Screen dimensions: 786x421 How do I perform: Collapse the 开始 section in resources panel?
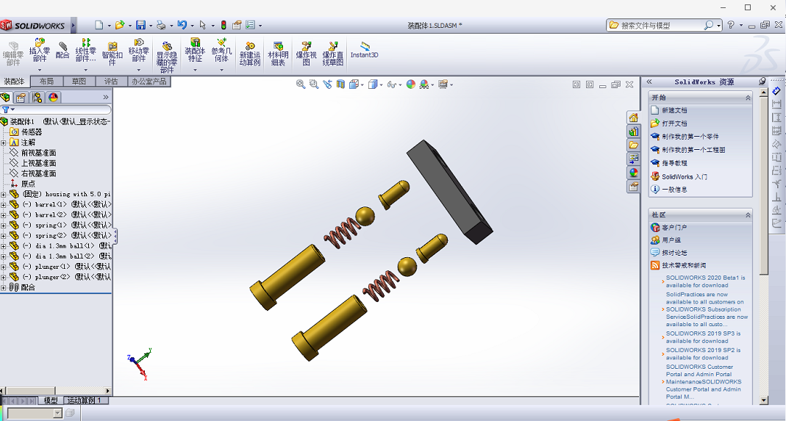(x=748, y=97)
